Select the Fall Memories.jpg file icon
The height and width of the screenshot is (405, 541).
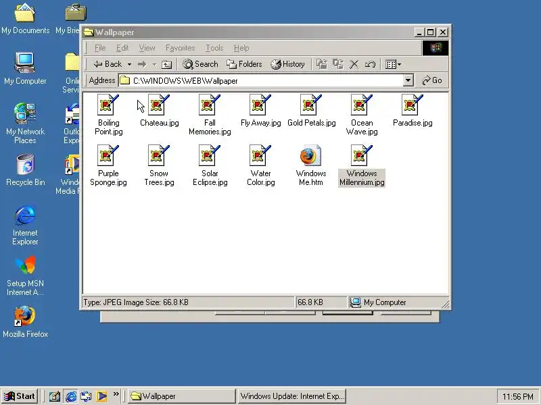210,105
